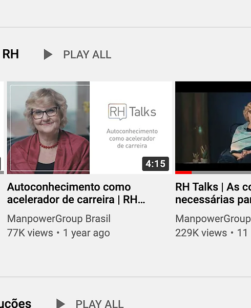Click the 77K views metadata line
Image resolution: width=251 pixels, height=308 pixels.
point(58,233)
